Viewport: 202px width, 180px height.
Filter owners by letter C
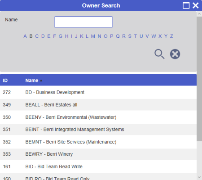[x=37, y=36]
